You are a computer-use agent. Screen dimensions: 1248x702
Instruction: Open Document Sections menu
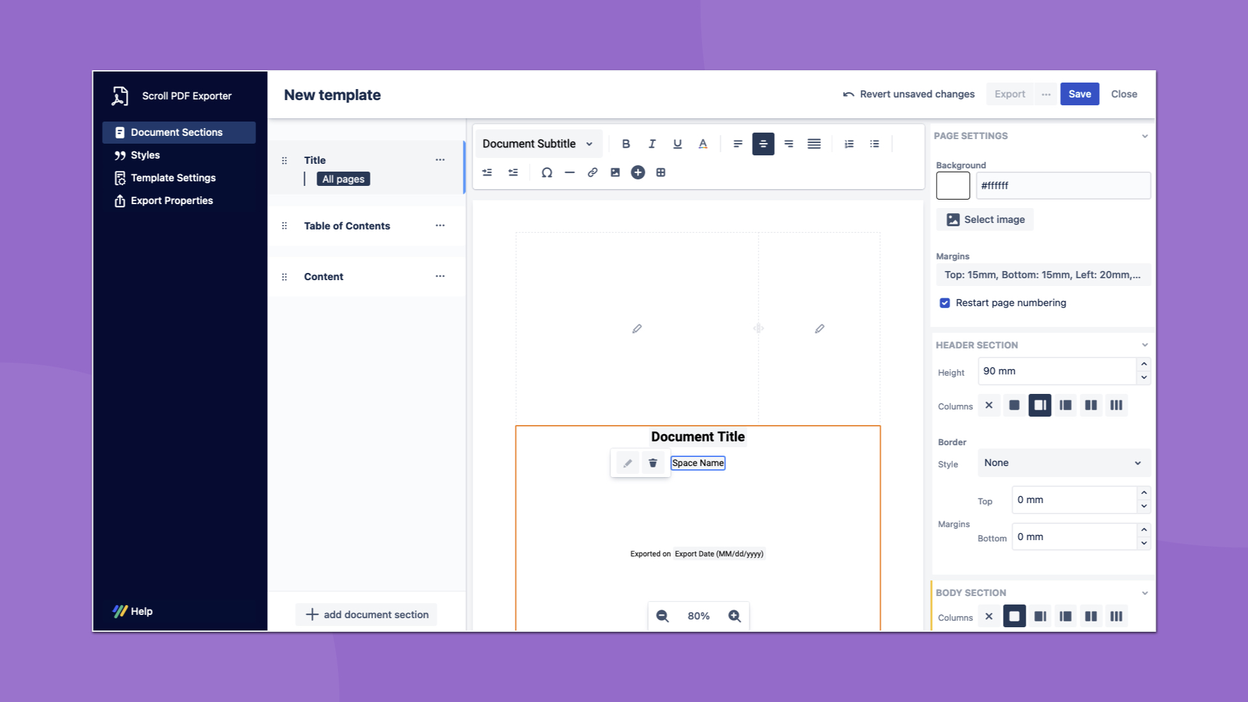tap(177, 131)
